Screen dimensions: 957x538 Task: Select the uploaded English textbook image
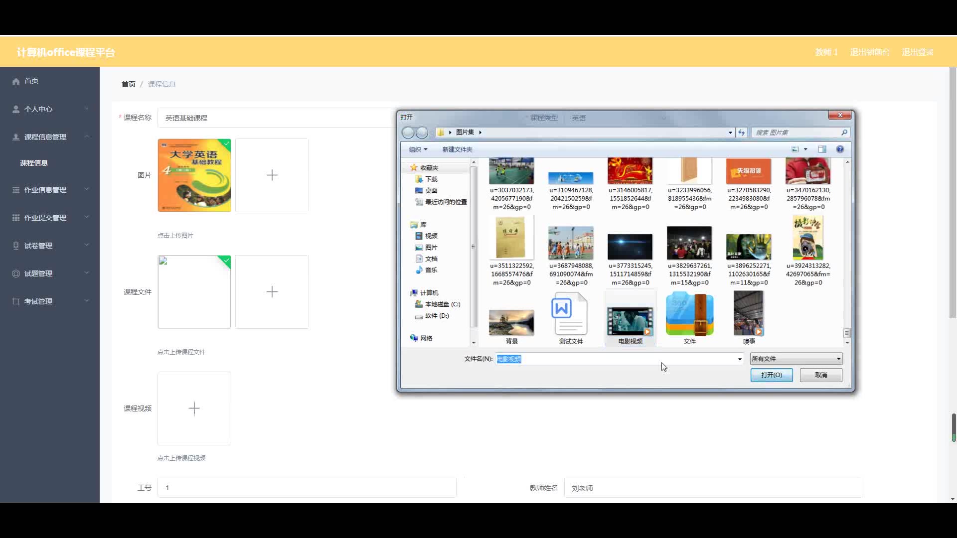coord(194,175)
